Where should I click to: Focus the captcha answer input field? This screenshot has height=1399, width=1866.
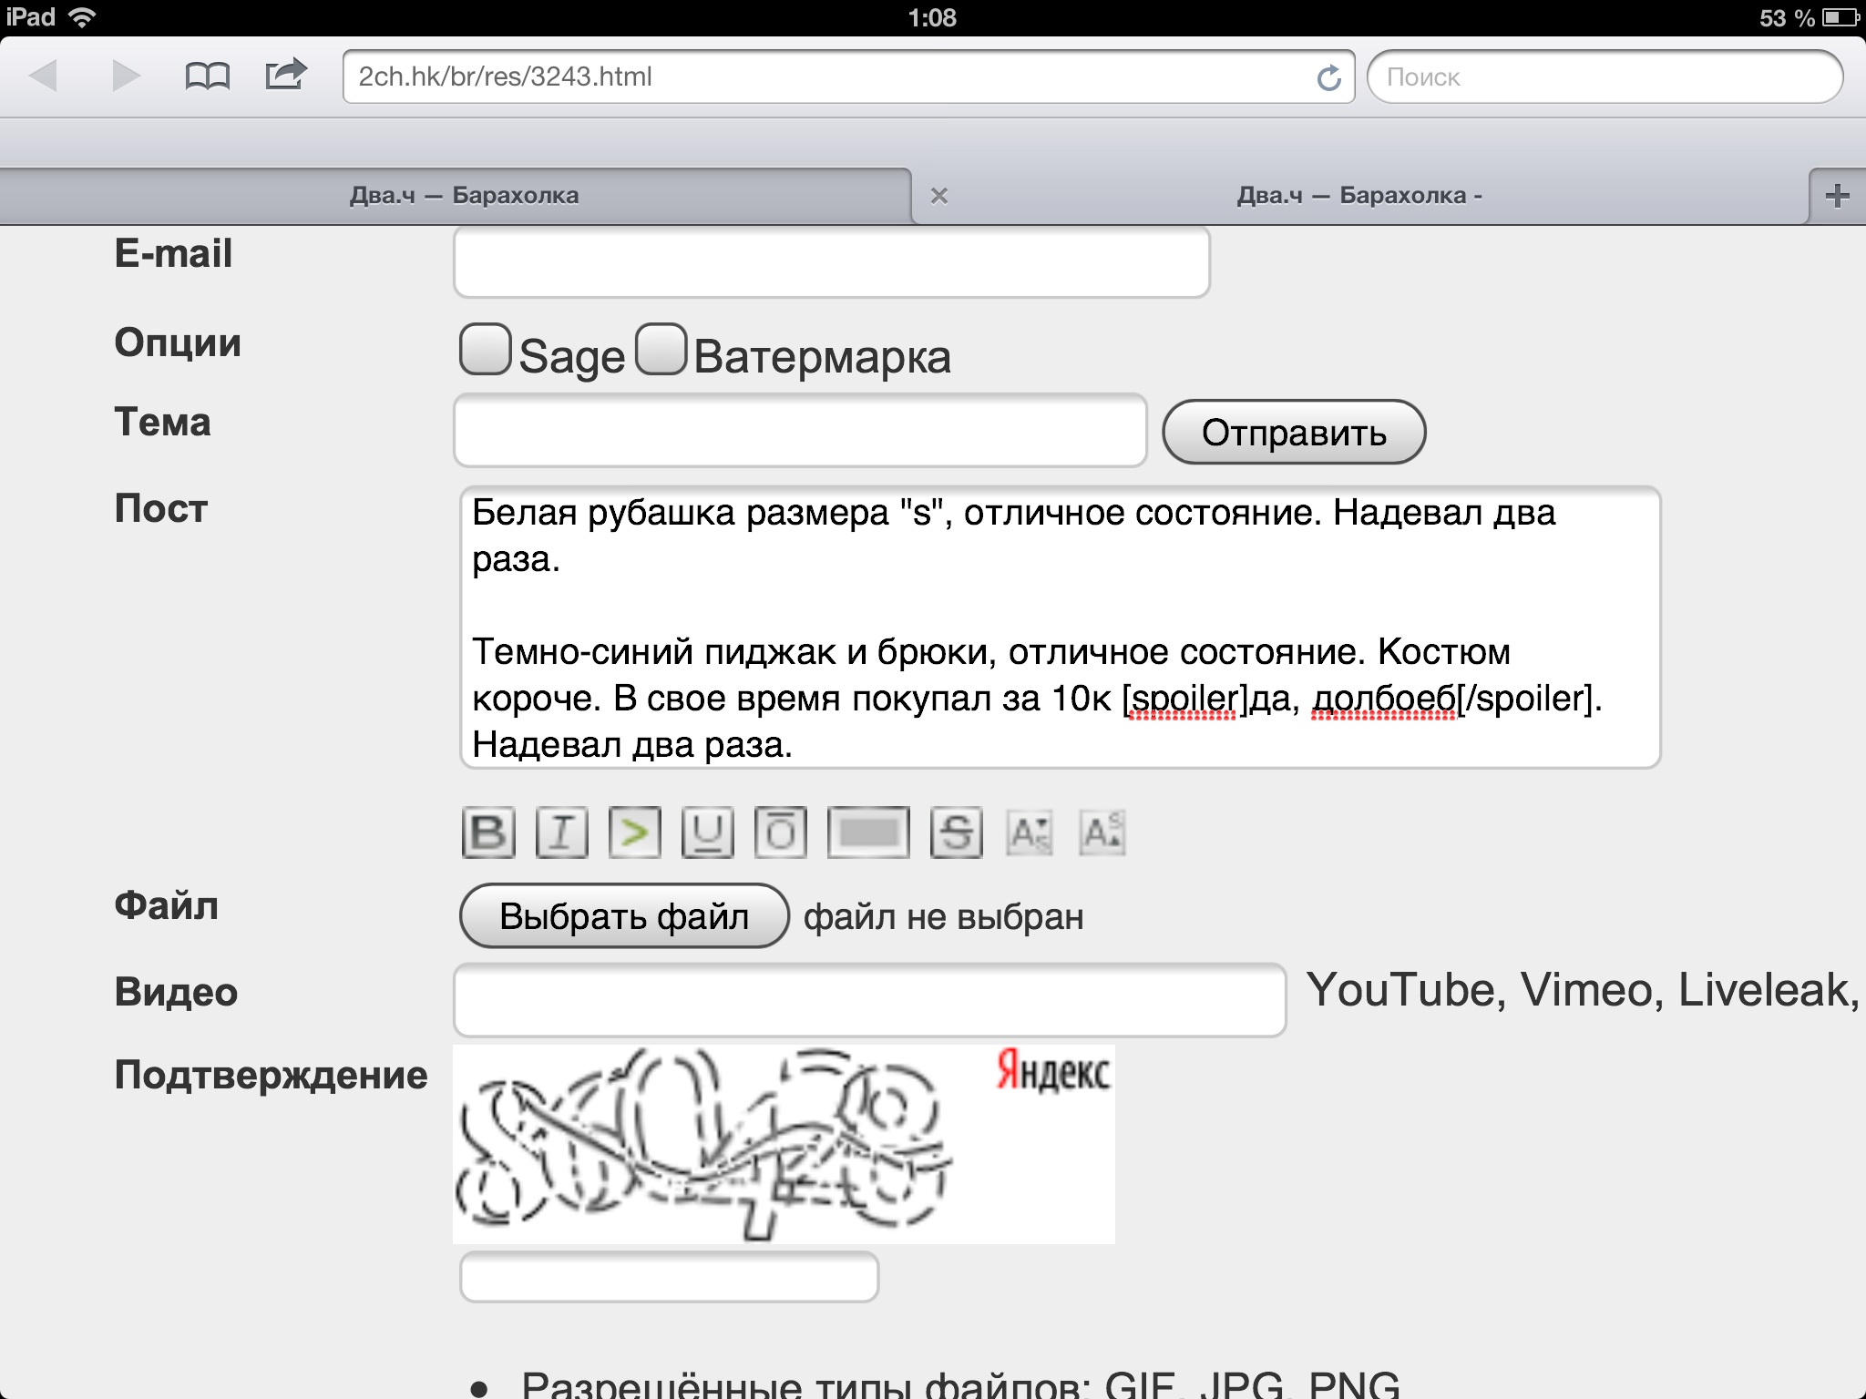pos(669,1277)
